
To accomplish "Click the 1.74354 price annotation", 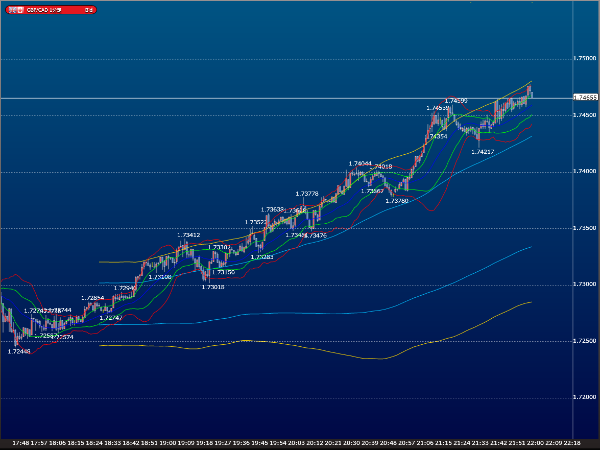I will click(436, 136).
